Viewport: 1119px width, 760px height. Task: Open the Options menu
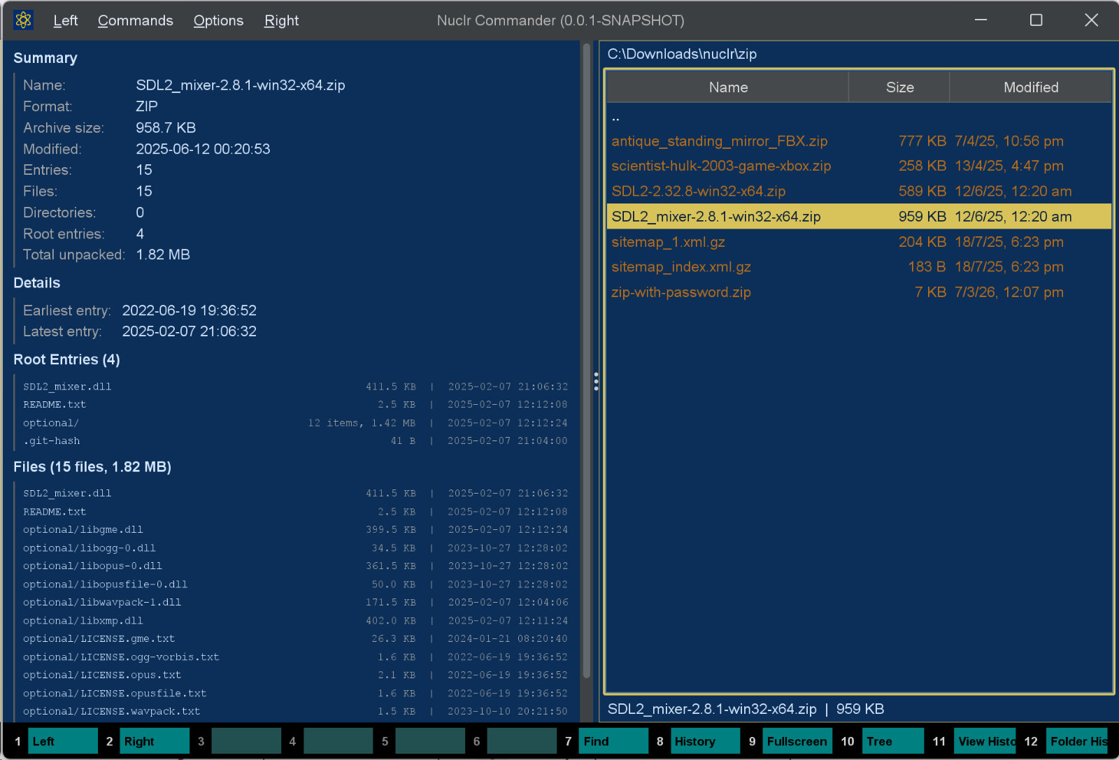coord(218,20)
